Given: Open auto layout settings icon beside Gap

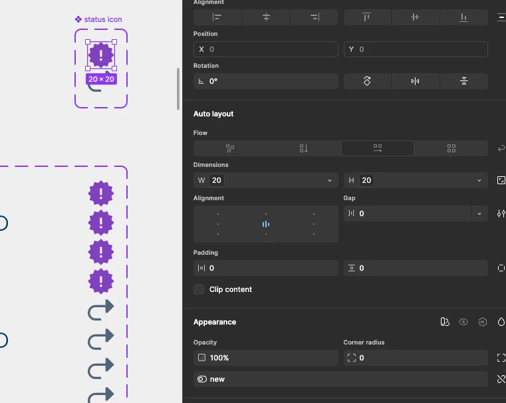Looking at the screenshot, I should (x=501, y=213).
